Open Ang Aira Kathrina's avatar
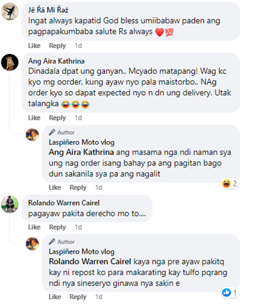The height and width of the screenshot is (304, 263). pos(10,62)
